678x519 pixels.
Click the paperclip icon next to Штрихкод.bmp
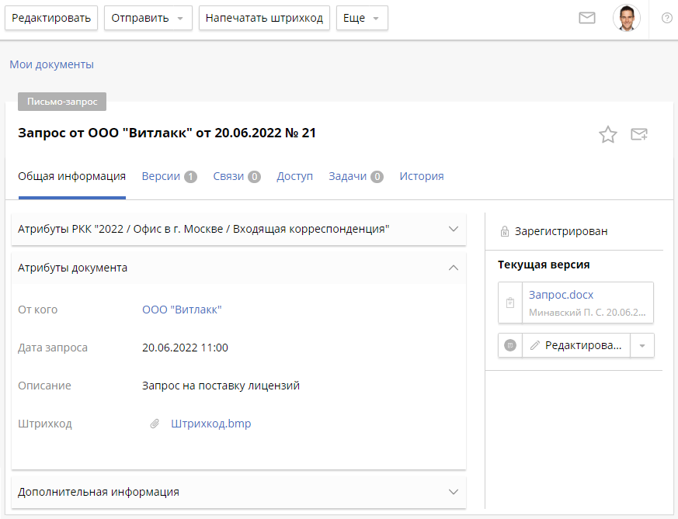pos(155,424)
